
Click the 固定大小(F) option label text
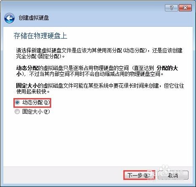[x=36, y=112]
